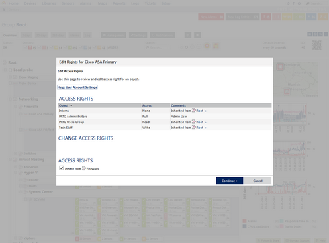This screenshot has width=329, height=243.
Task: Toggle the 14 warning-sensors filter checkbox
Action: tap(52, 48)
